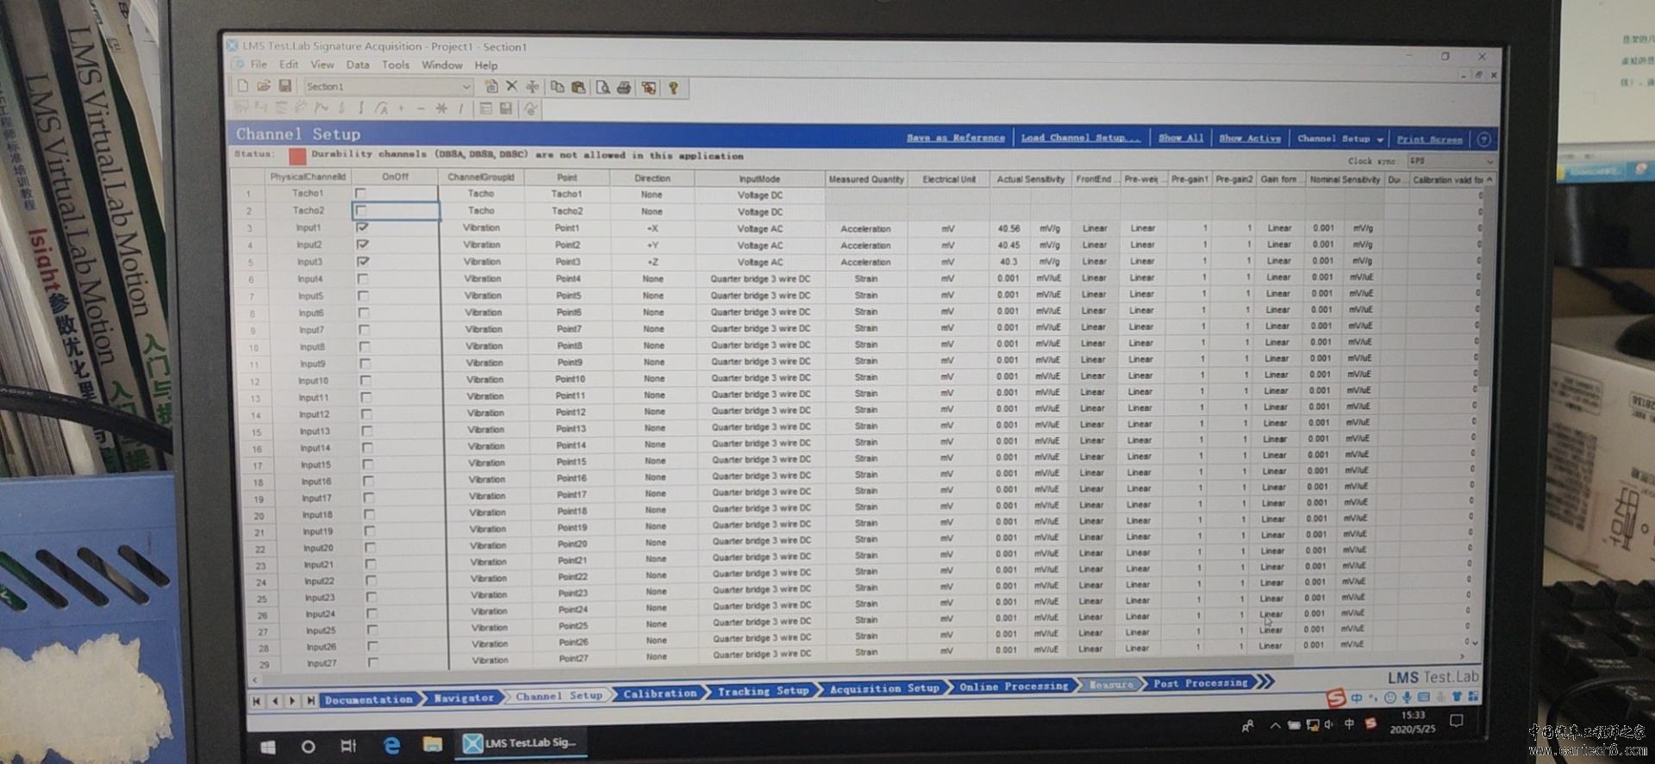Jump to last worksheet with navigation arrow
Screen dimensions: 1655x764
point(311,700)
